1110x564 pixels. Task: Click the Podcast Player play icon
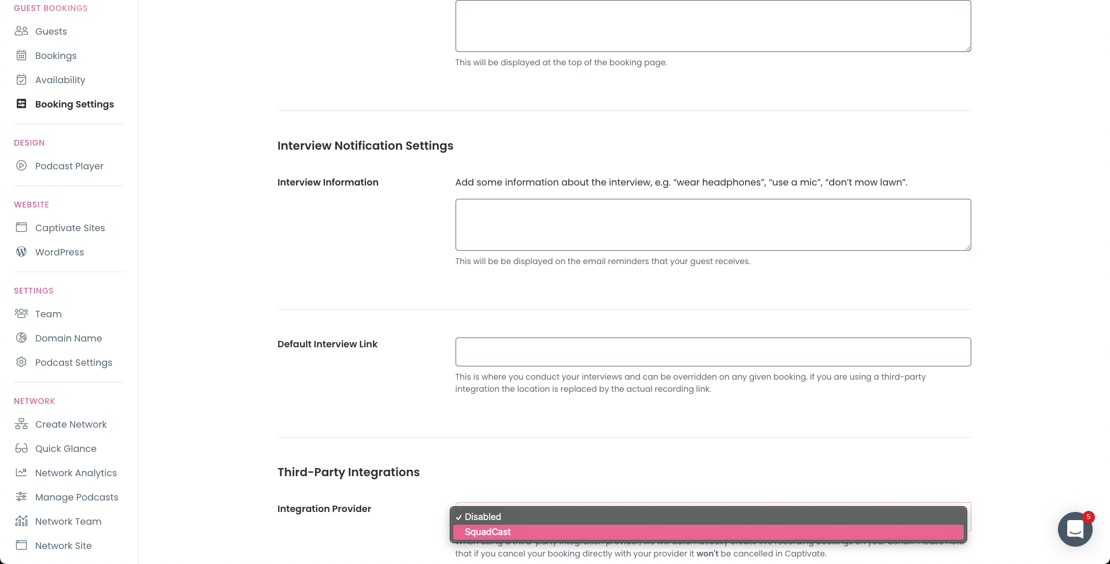[21, 166]
